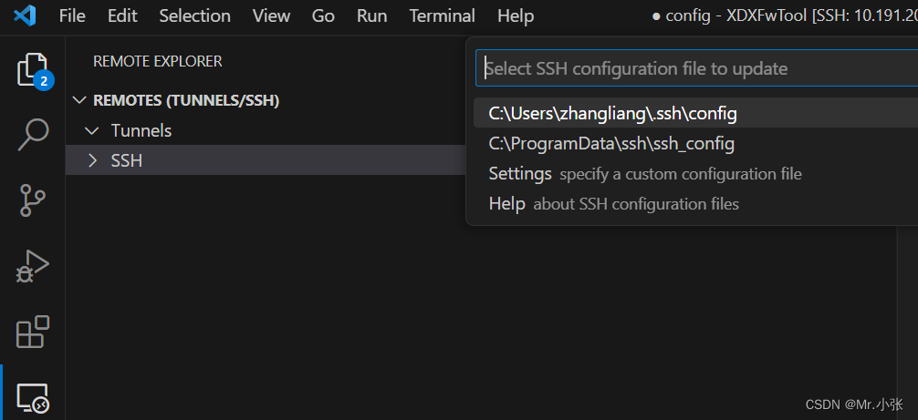This screenshot has height=420, width=918.
Task: Open the Terminal menu
Action: click(442, 15)
